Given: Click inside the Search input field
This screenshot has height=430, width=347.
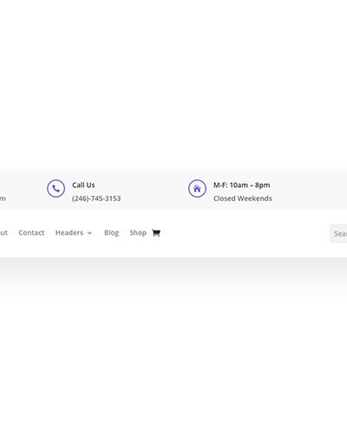Looking at the screenshot, I should tap(338, 233).
